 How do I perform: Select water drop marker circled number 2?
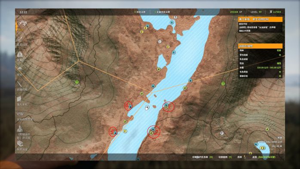point(153,129)
